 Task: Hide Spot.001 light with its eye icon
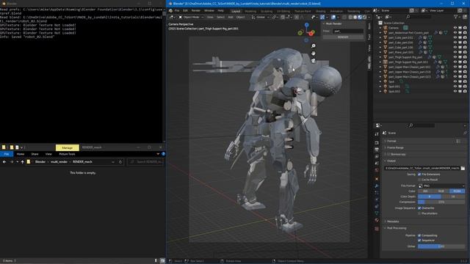(455, 87)
